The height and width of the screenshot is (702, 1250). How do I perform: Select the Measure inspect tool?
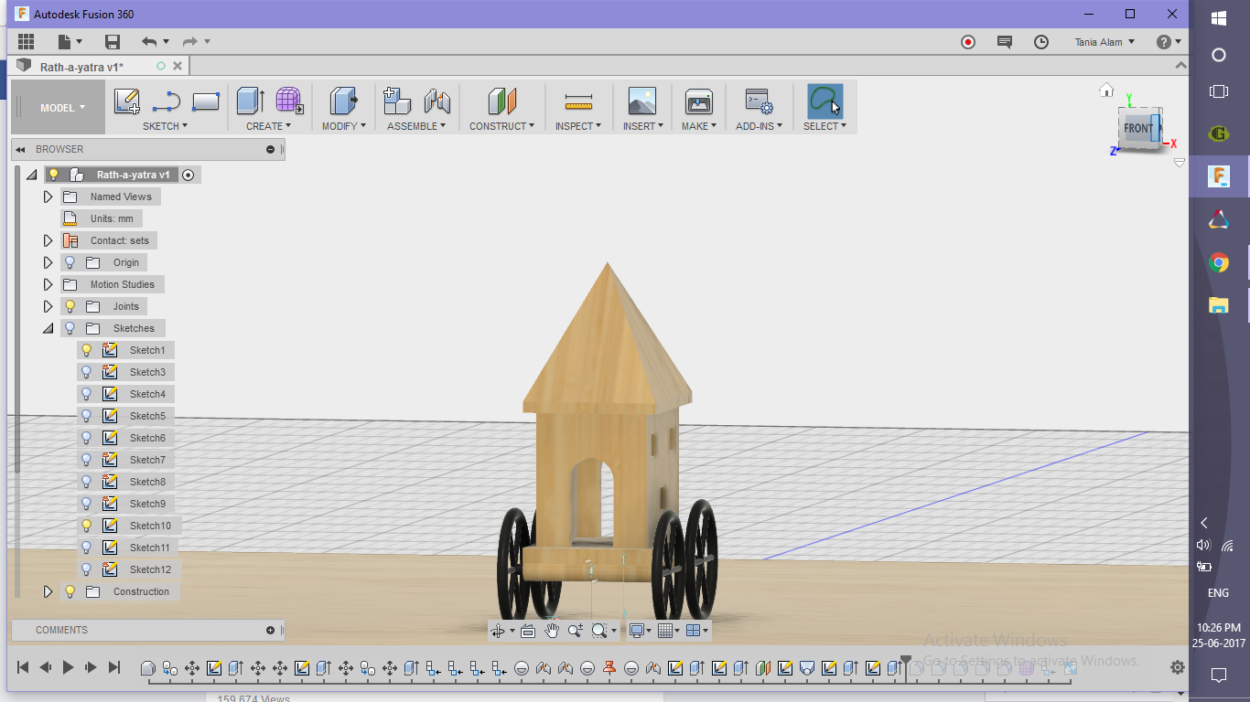coord(578,101)
